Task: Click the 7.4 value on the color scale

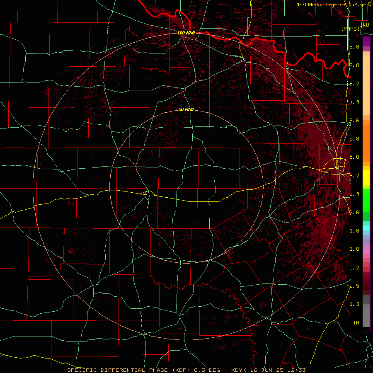Action: pos(354,102)
